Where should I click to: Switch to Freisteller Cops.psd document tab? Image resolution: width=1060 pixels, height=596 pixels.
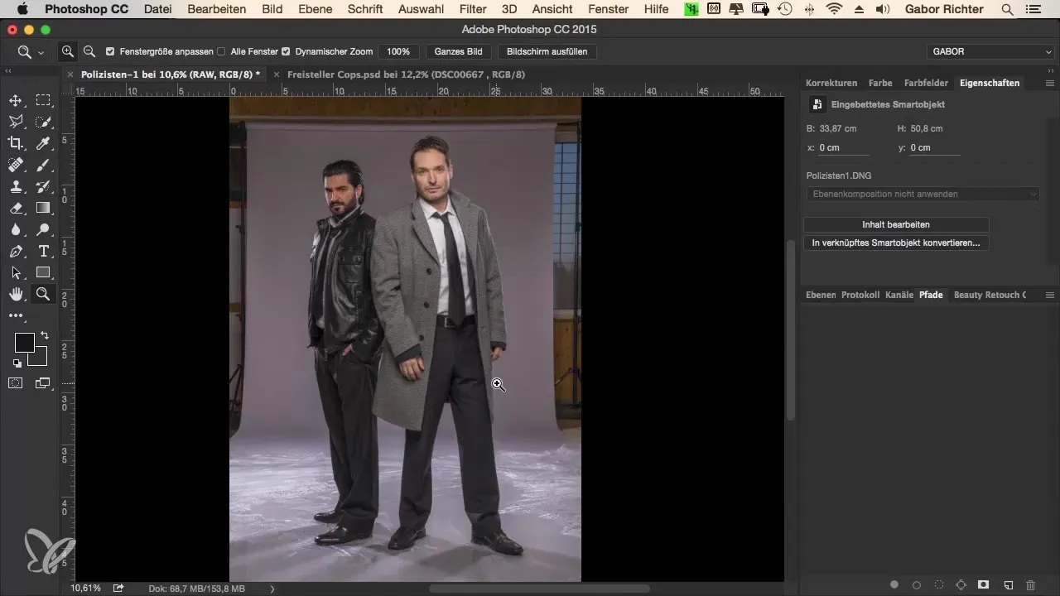pos(406,74)
